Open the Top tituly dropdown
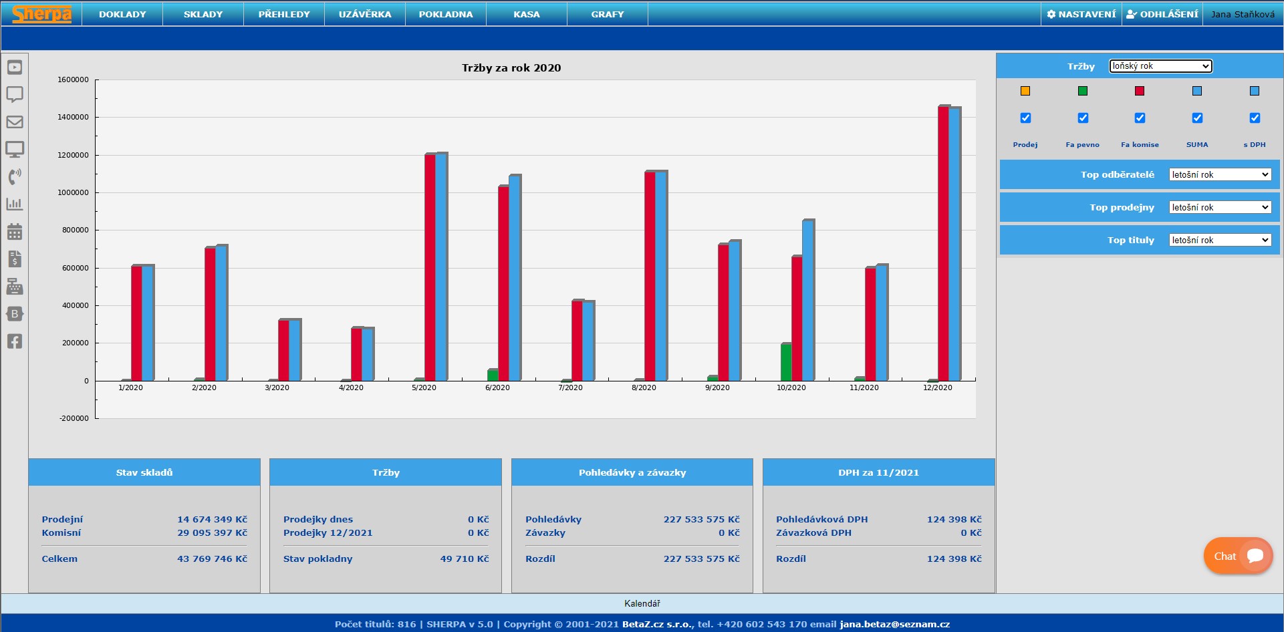The image size is (1284, 632). pos(1220,241)
